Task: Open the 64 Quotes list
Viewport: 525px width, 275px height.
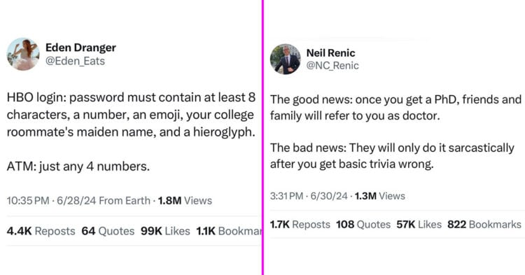Action: pyautogui.click(x=108, y=231)
